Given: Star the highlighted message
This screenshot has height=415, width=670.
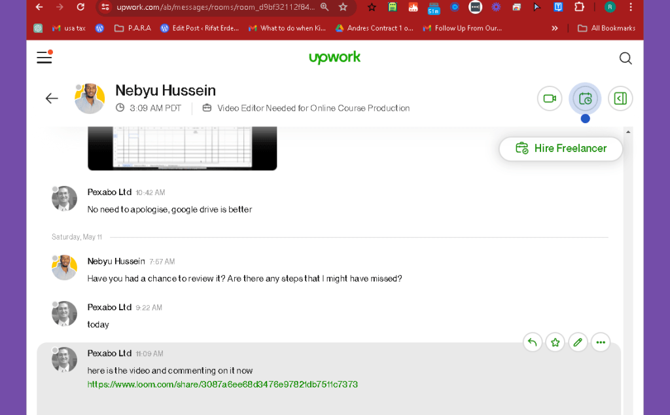Looking at the screenshot, I should point(555,342).
